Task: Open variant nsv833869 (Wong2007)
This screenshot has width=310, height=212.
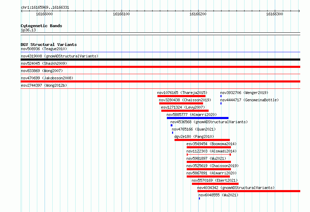Action: pos(42,71)
